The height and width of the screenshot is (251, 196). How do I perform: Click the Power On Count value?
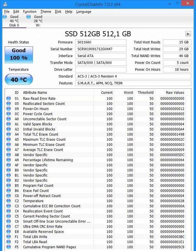pos(177,63)
